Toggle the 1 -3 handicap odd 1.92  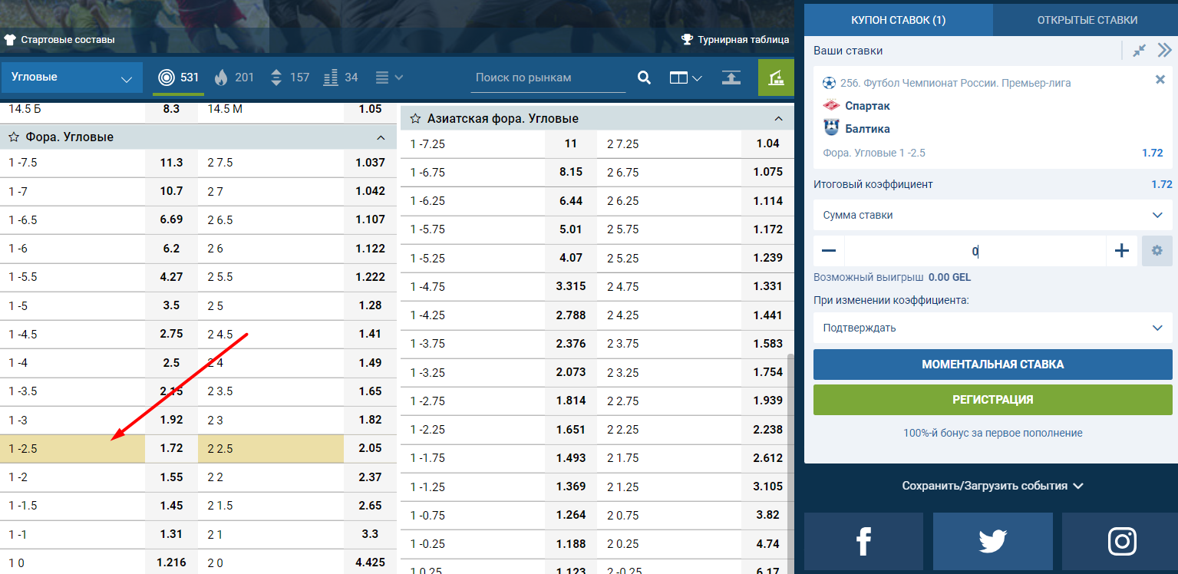171,421
